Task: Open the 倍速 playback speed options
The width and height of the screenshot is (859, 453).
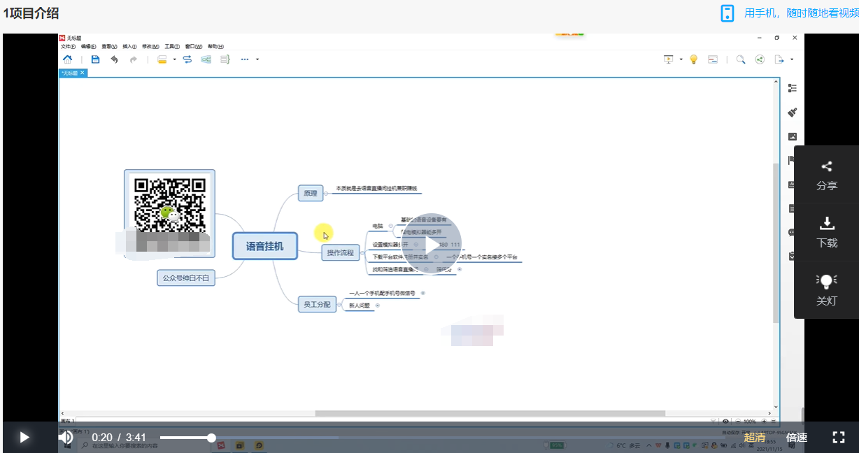Action: (797, 438)
